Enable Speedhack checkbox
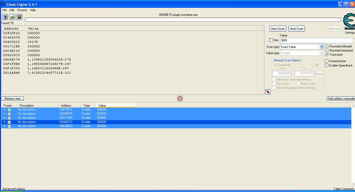 coord(327,65)
